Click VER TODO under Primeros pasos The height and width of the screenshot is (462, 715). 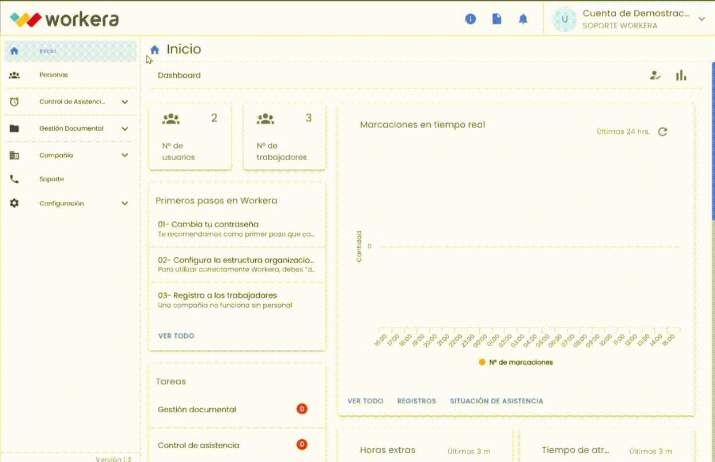pos(176,336)
